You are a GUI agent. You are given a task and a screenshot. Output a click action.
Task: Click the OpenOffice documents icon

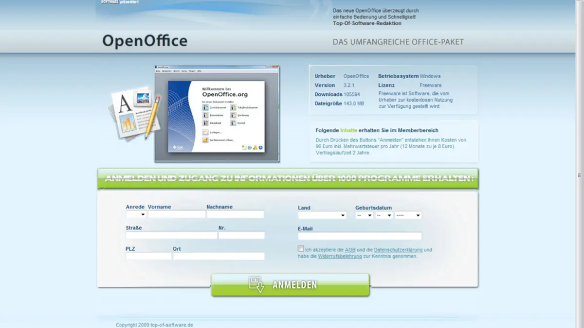tap(135, 115)
